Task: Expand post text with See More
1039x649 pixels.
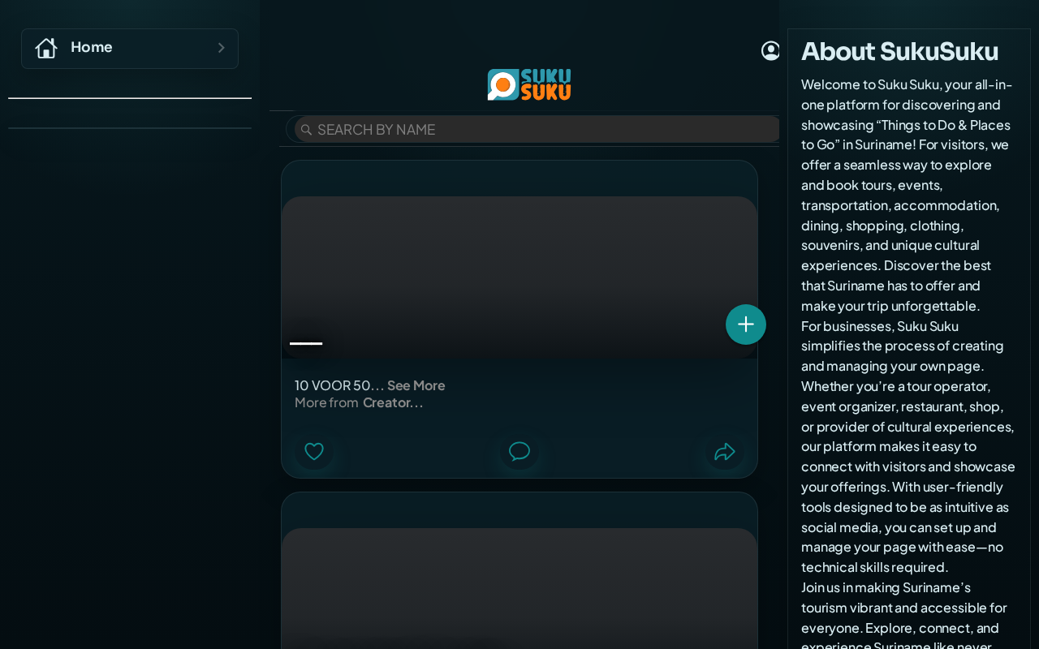Action: tap(416, 385)
